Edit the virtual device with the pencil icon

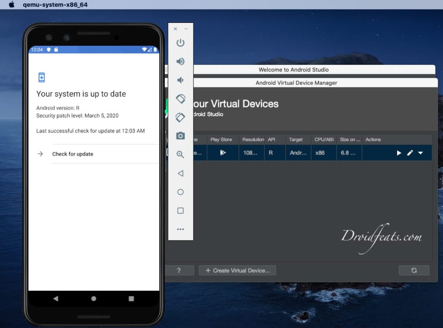point(410,153)
